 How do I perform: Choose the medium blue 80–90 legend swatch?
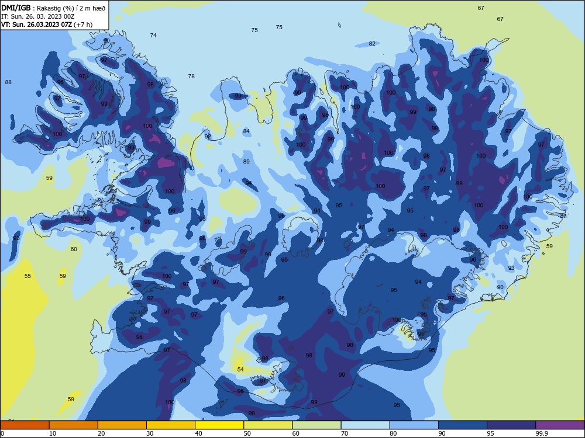pyautogui.click(x=414, y=425)
